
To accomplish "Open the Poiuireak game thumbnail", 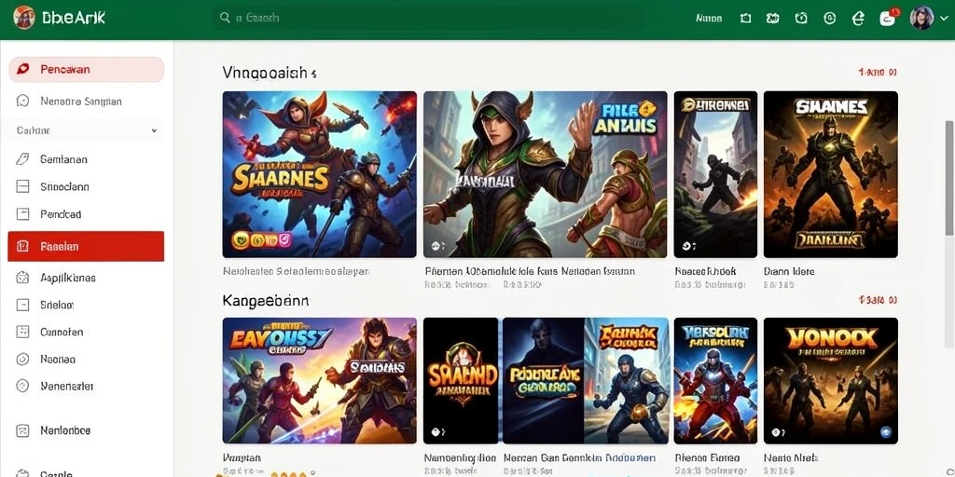I will coord(544,380).
